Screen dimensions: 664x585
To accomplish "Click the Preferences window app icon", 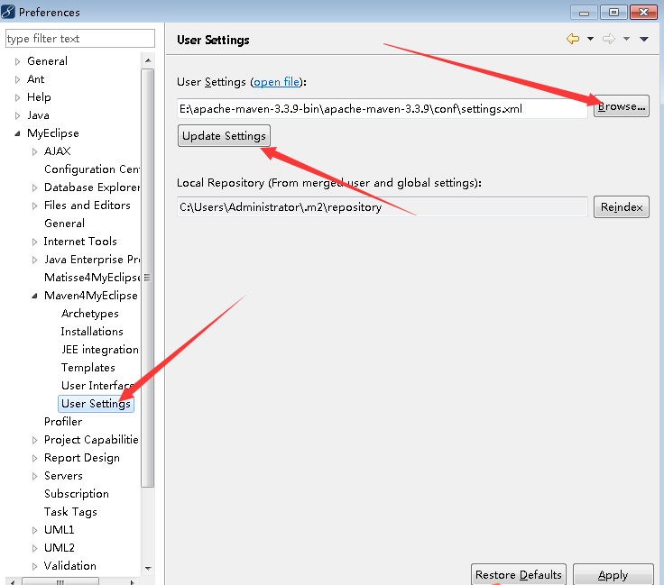I will (8, 12).
